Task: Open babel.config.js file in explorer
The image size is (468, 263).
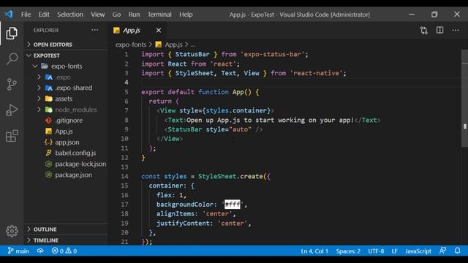Action: coord(66,153)
